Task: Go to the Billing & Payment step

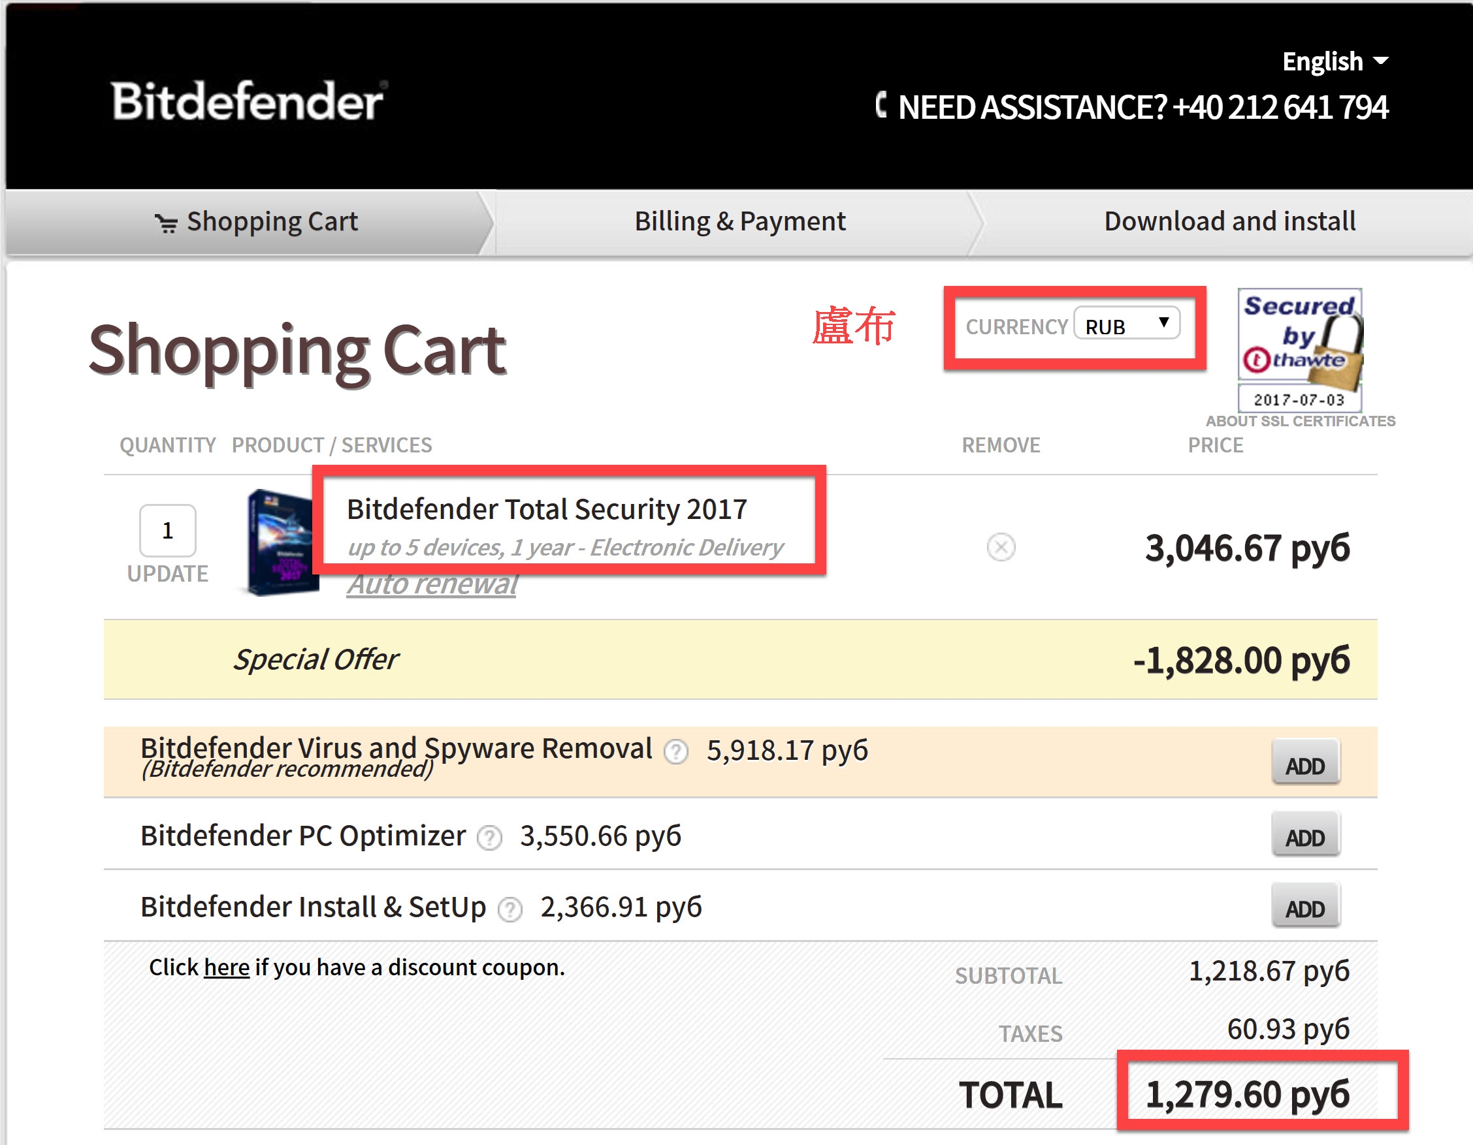Action: (739, 221)
